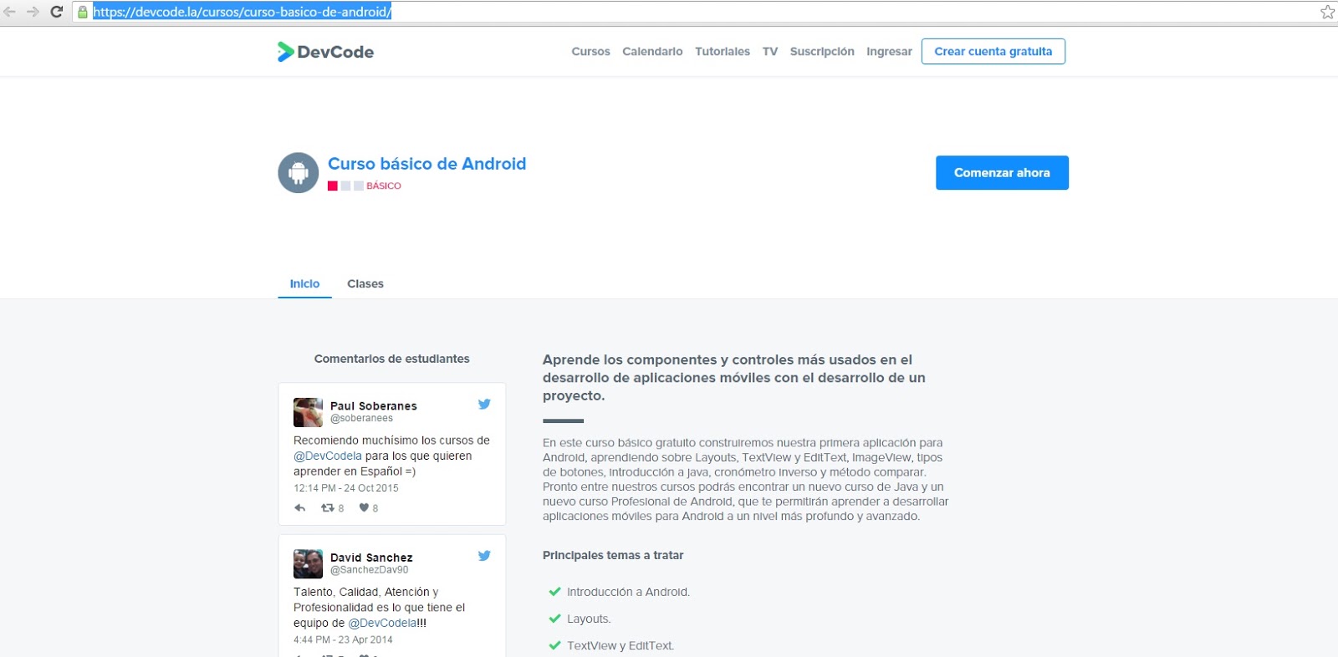Click the retweet icon on Paul Soberanes tweet
Viewport: 1338px width, 657px height.
[327, 507]
